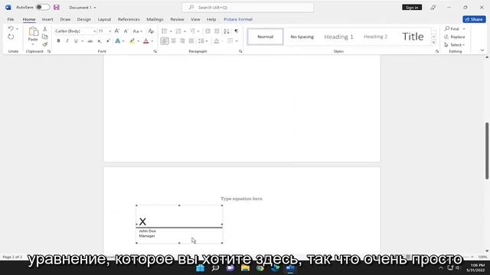This screenshot has height=275, width=490.
Task: Click the vertical scrollbar thumb
Action: (x=487, y=150)
